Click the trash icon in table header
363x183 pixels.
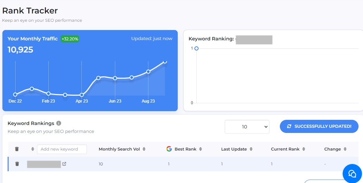click(17, 149)
